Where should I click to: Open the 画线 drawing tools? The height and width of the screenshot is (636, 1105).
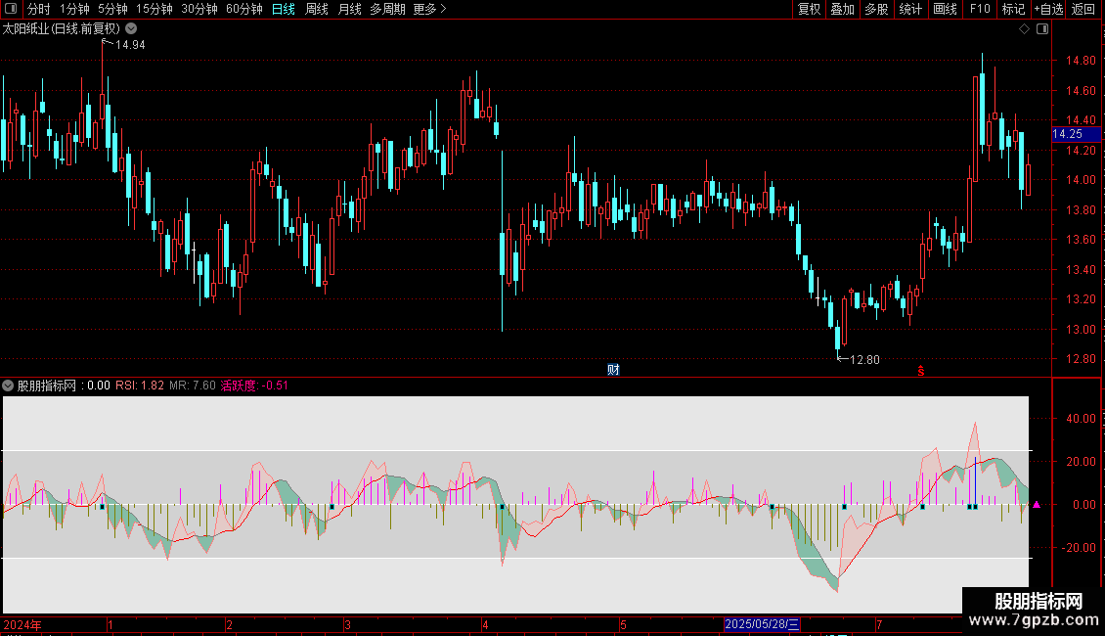(x=945, y=9)
